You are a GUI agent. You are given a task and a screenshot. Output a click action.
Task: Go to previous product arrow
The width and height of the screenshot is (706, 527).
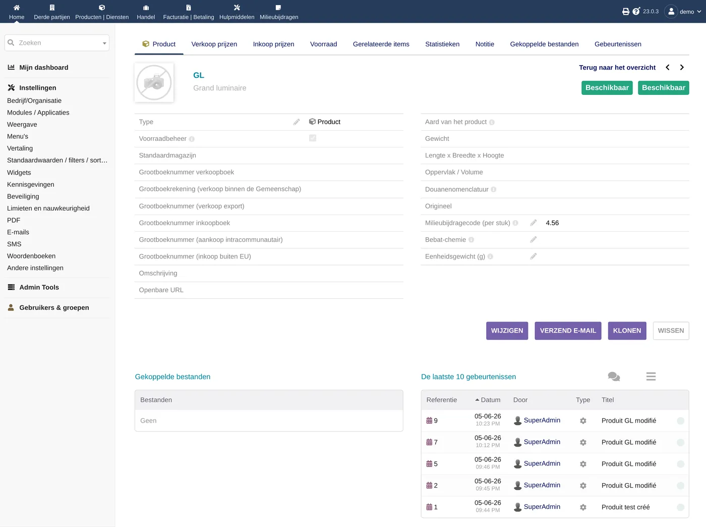coord(668,67)
